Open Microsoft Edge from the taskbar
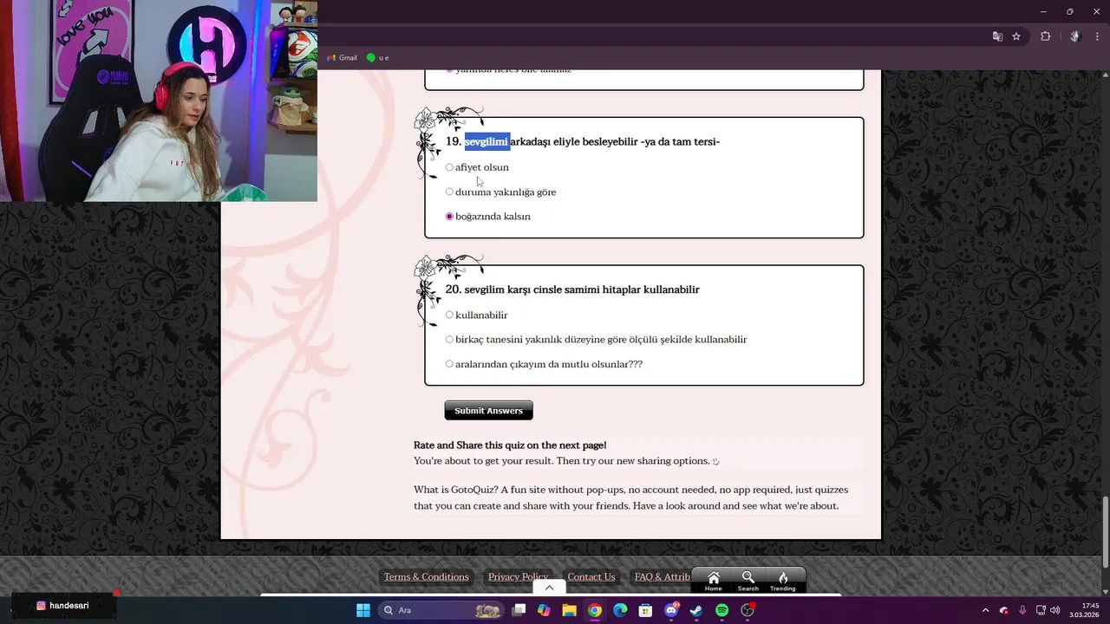This screenshot has height=624, width=1110. pos(620,610)
